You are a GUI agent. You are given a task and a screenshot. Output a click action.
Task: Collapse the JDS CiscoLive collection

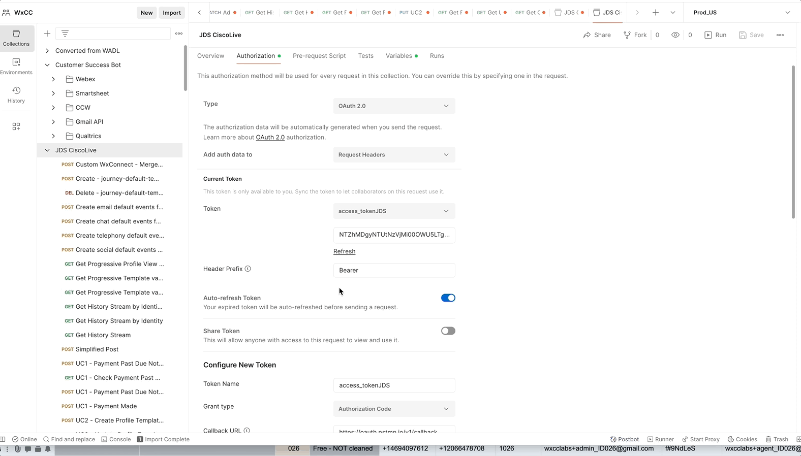pos(47,150)
